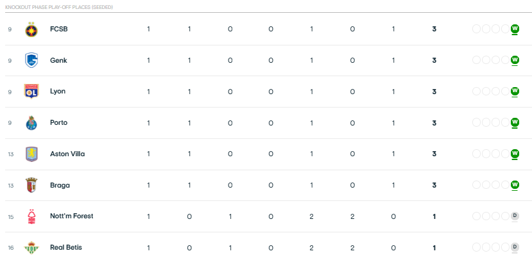Click the Aston Villa club crest
Screen dimensions: 532x258
[x=31, y=154]
